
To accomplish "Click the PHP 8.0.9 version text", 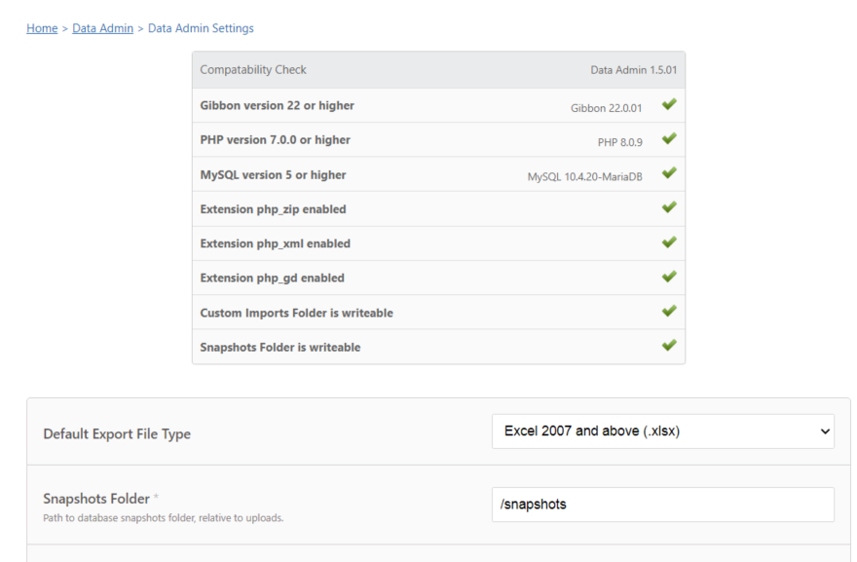I will 619,142.
